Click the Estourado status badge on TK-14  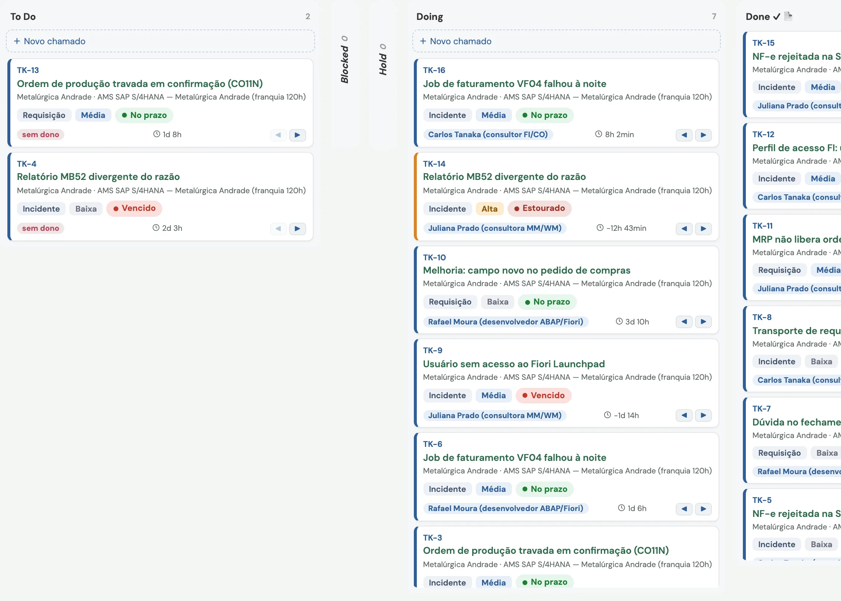[540, 208]
